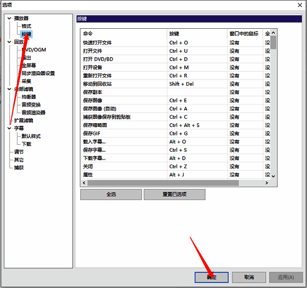Collapse the 回放 tree node arrow
Screen dimensions: 307x288
(9, 42)
